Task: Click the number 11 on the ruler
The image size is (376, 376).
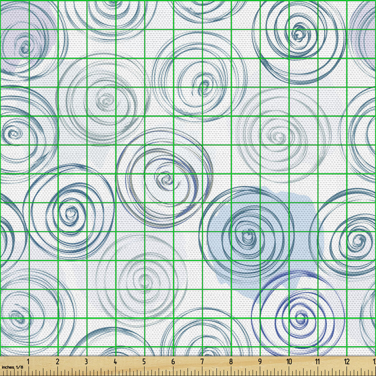Action: [318, 361]
